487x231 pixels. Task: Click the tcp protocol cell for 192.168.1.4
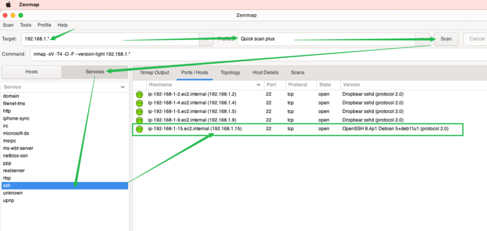coord(290,103)
